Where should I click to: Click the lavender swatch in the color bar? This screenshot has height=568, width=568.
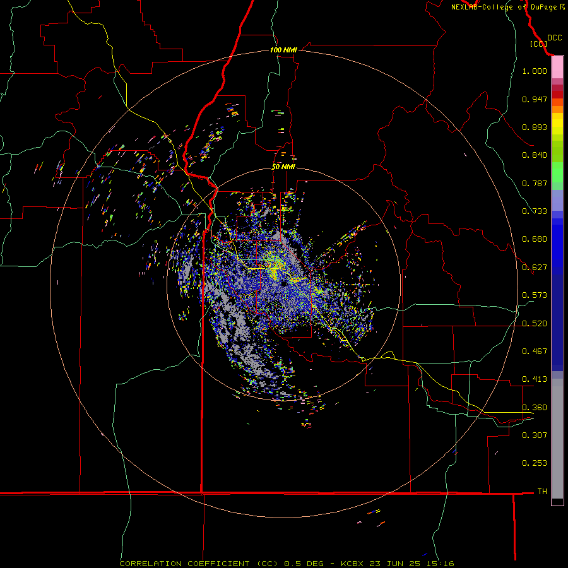(557, 200)
